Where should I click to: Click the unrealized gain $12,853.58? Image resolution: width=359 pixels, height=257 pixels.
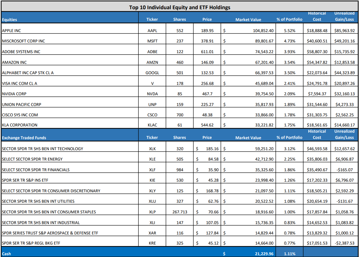pos(344,62)
